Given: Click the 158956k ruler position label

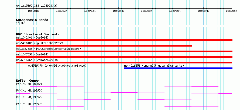Looking at the screenshot, I should tap(175, 11).
